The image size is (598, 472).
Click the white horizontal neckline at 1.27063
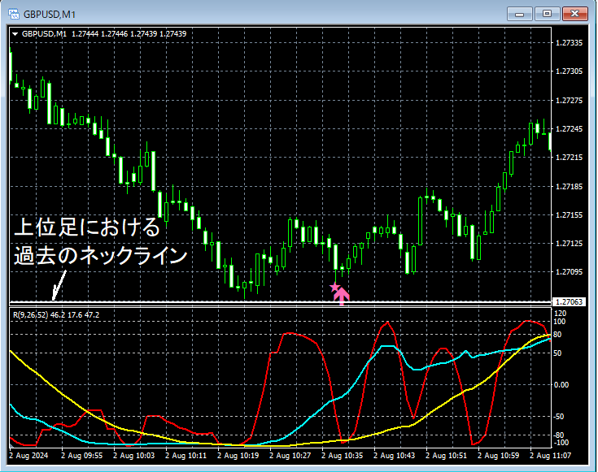tap(281, 302)
